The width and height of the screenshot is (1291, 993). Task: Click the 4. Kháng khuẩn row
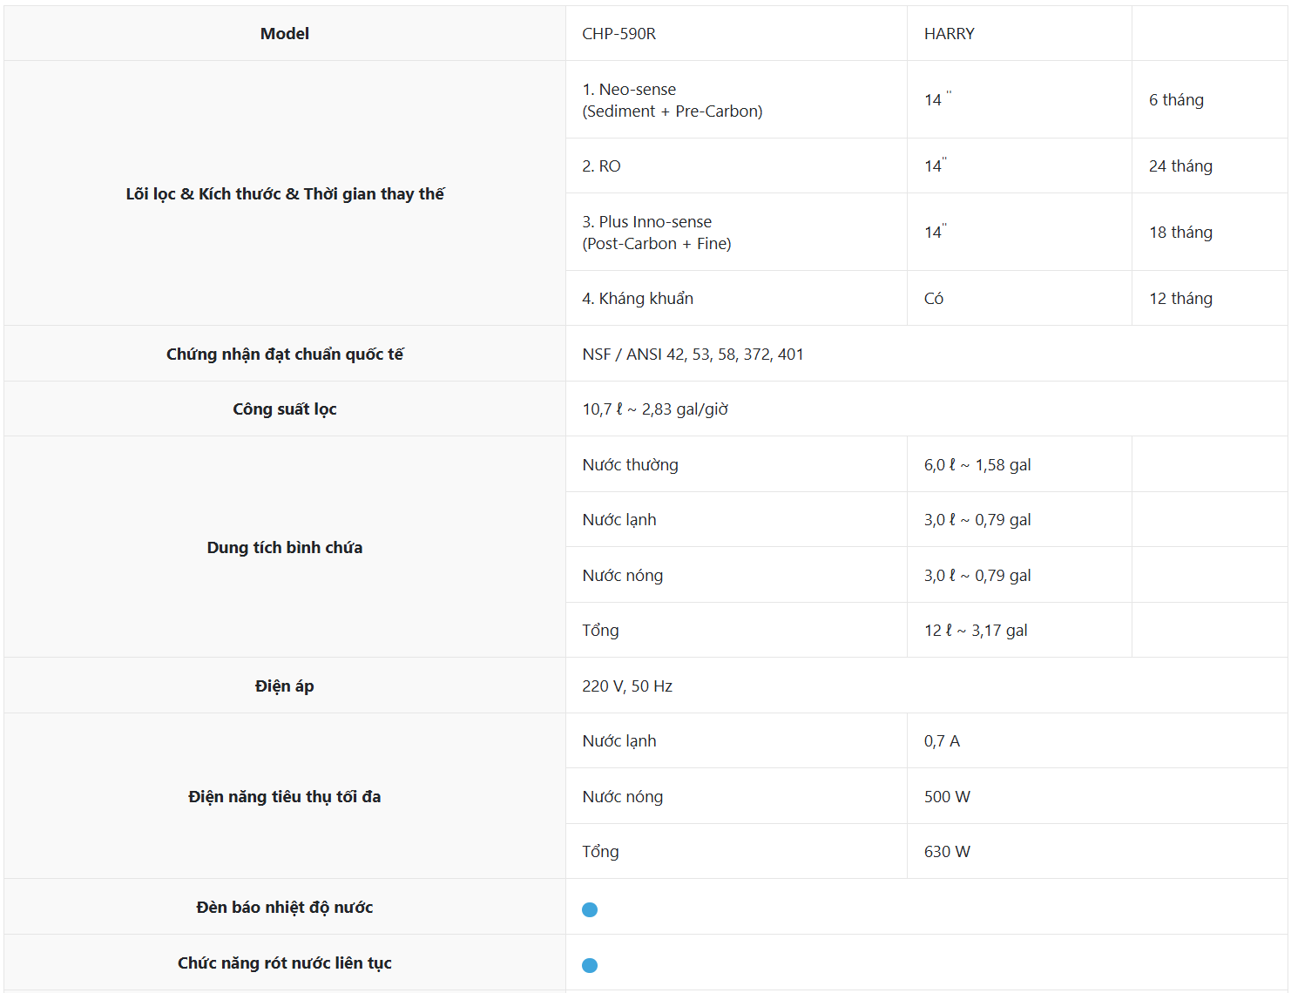638,299
